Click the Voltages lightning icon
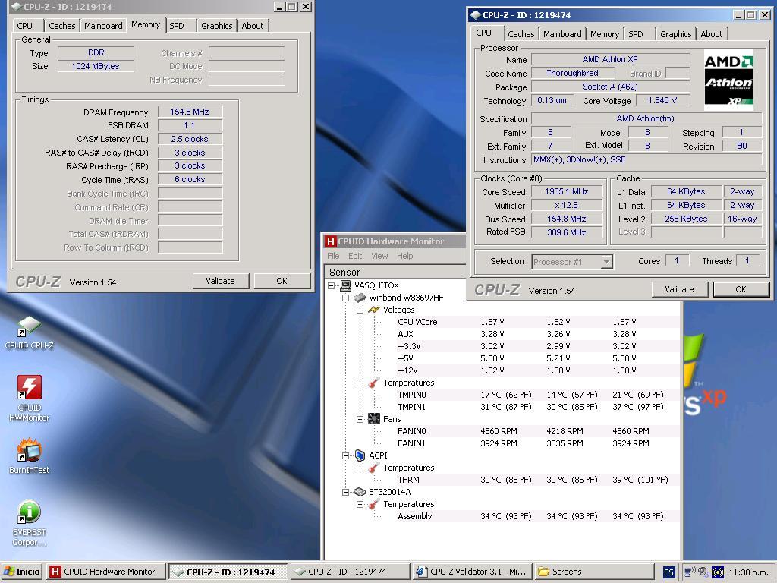The image size is (777, 583). coord(373,310)
